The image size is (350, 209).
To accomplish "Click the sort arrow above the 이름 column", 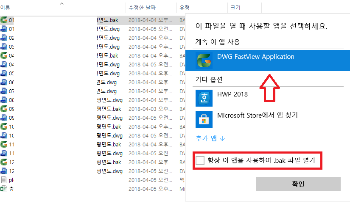I will [x=62, y=3].
